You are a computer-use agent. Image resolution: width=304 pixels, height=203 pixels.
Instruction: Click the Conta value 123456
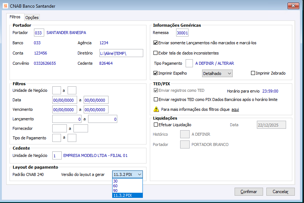pos(41,53)
